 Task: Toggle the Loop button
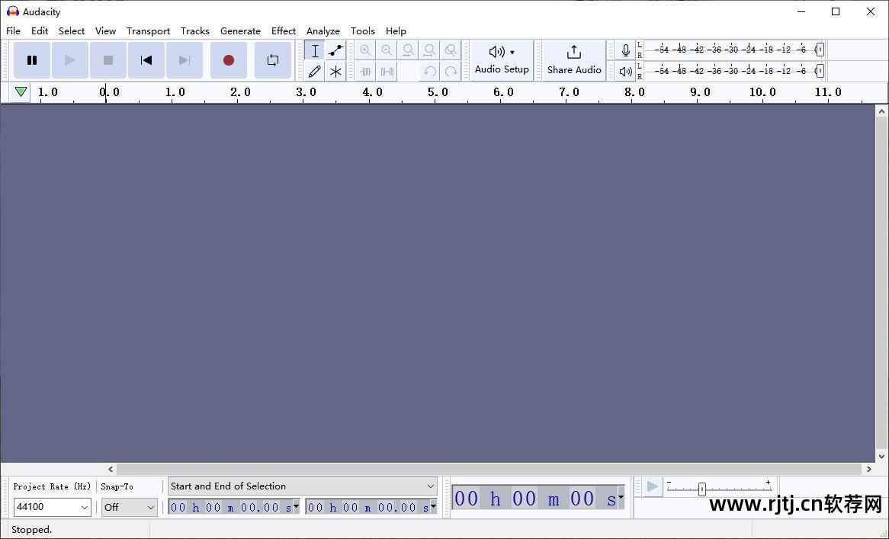point(273,60)
